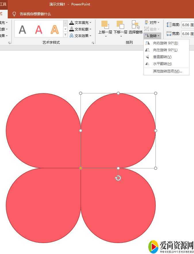The width and height of the screenshot is (194, 254).
Task: Expand the Text Outline (文本轮廓) dropdown
Action: (x=91, y=29)
